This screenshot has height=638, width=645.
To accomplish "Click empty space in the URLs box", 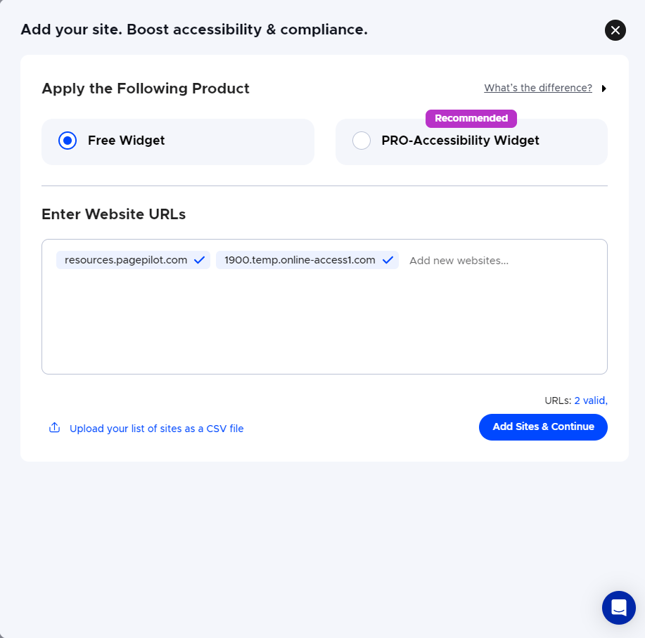I will pyautogui.click(x=324, y=323).
